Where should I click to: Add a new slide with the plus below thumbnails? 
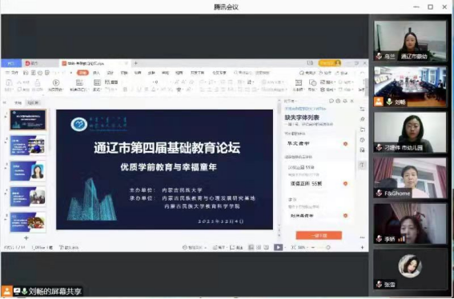(26, 238)
